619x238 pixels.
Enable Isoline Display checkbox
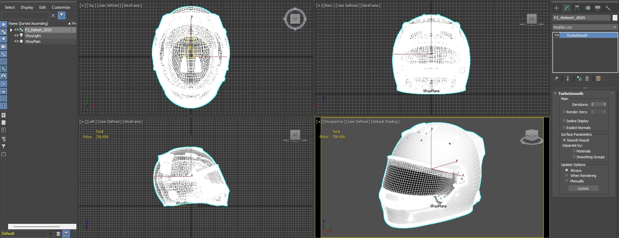pyautogui.click(x=564, y=121)
